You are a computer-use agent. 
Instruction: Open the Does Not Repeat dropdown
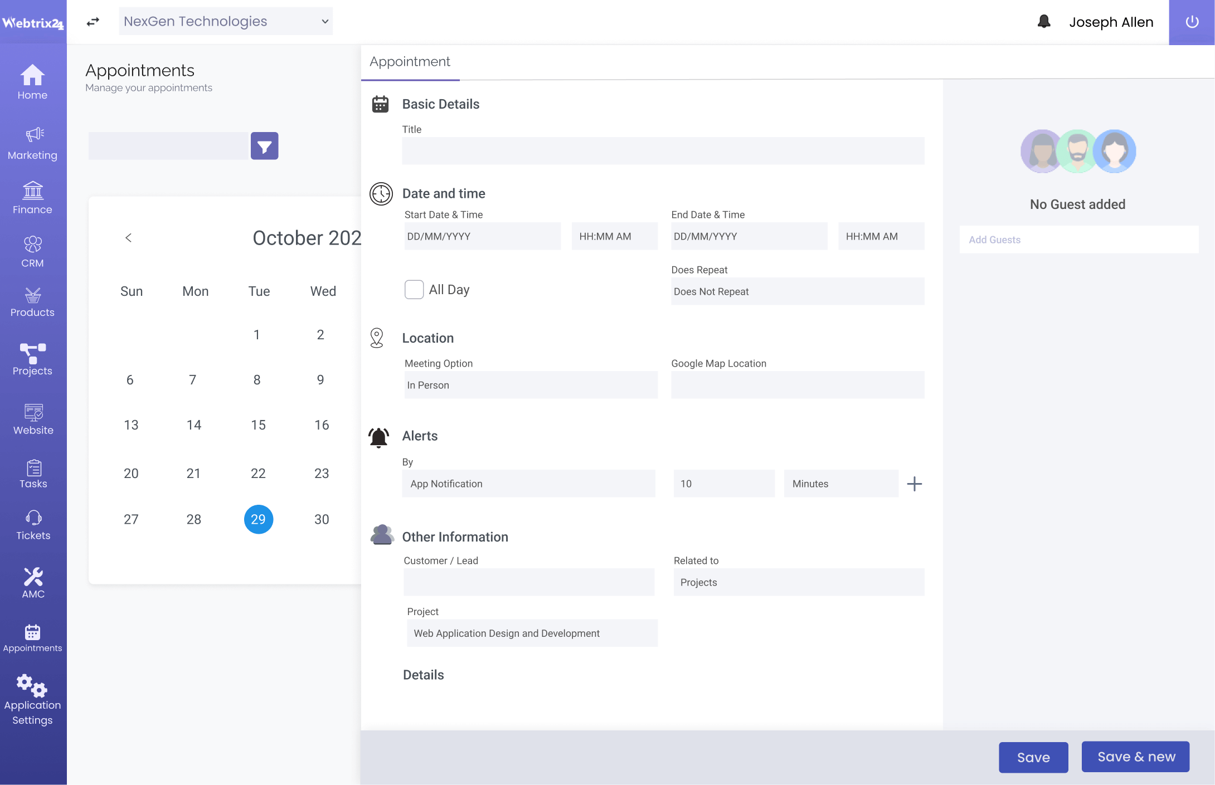(x=798, y=291)
